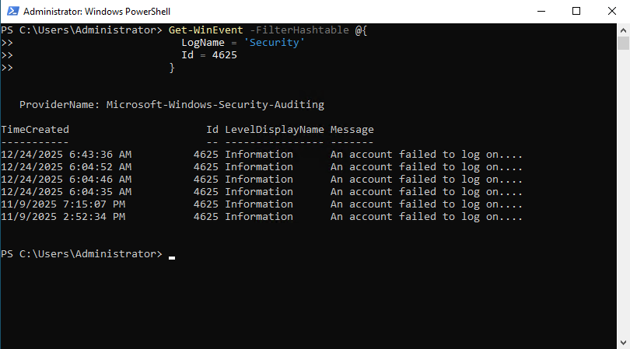Screen dimensions: 630x349
Task: Click the LevelDisplayName column header
Action: pos(274,130)
